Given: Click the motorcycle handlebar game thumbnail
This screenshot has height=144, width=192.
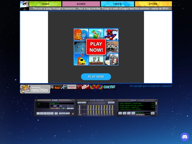Looking at the screenshot, I should click(x=112, y=47).
